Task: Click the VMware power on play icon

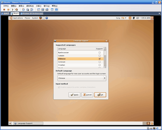Action: pos(12,10)
